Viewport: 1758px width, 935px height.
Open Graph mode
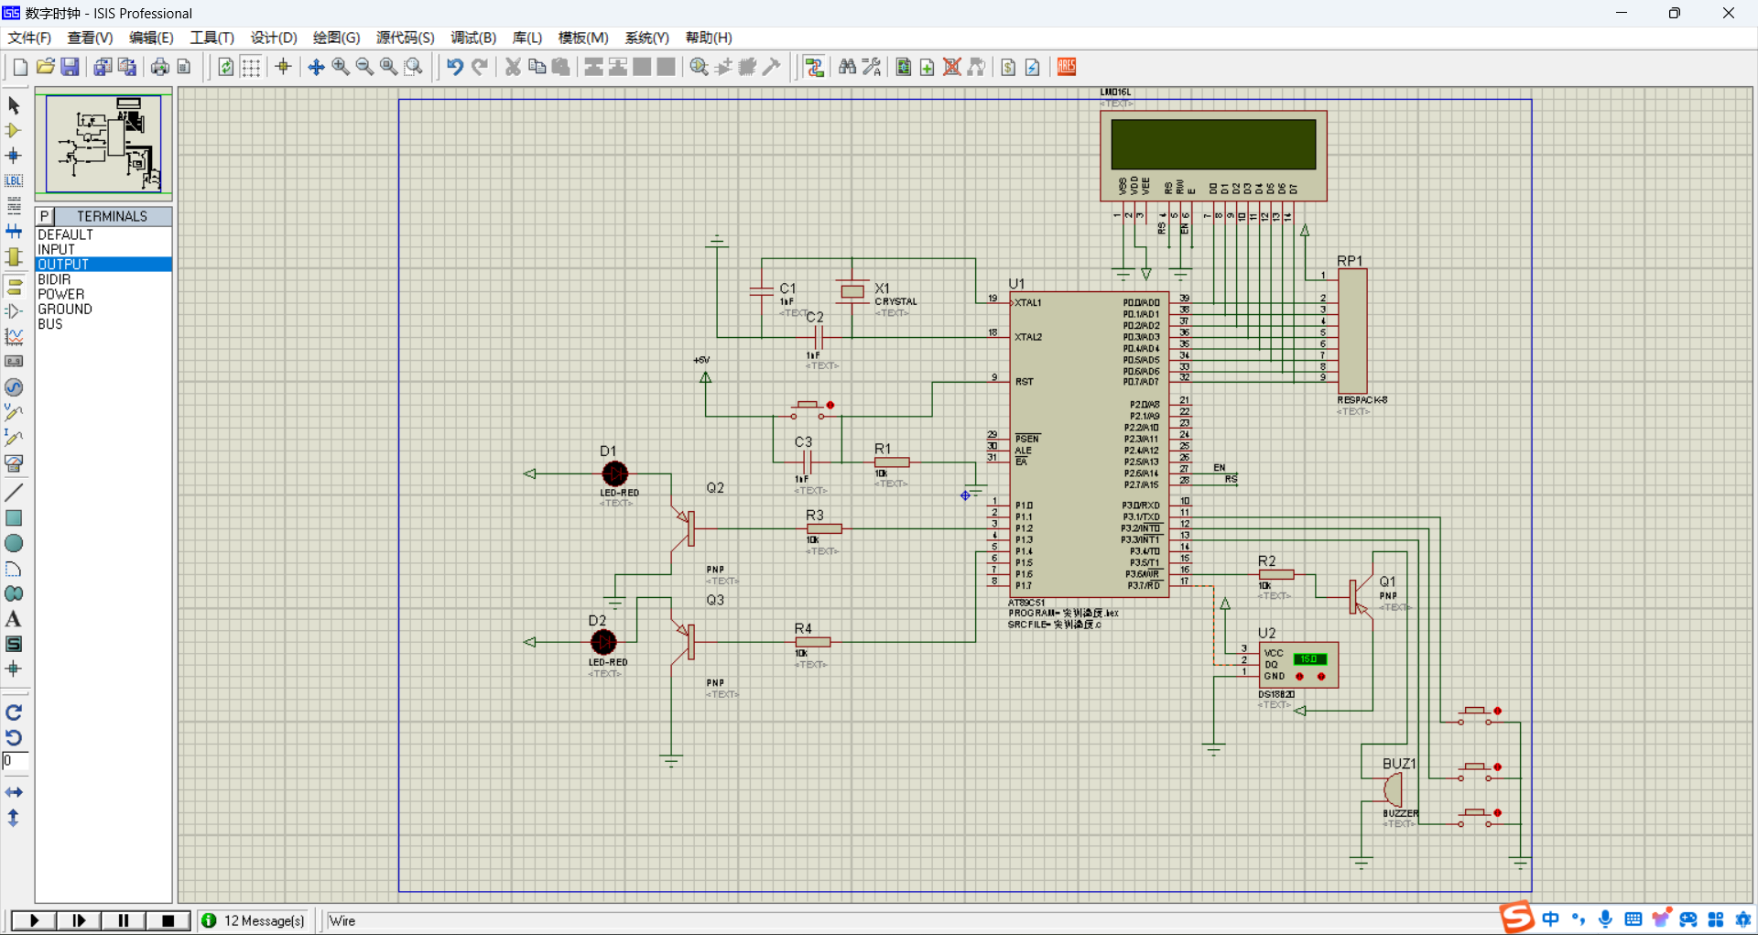(x=14, y=336)
